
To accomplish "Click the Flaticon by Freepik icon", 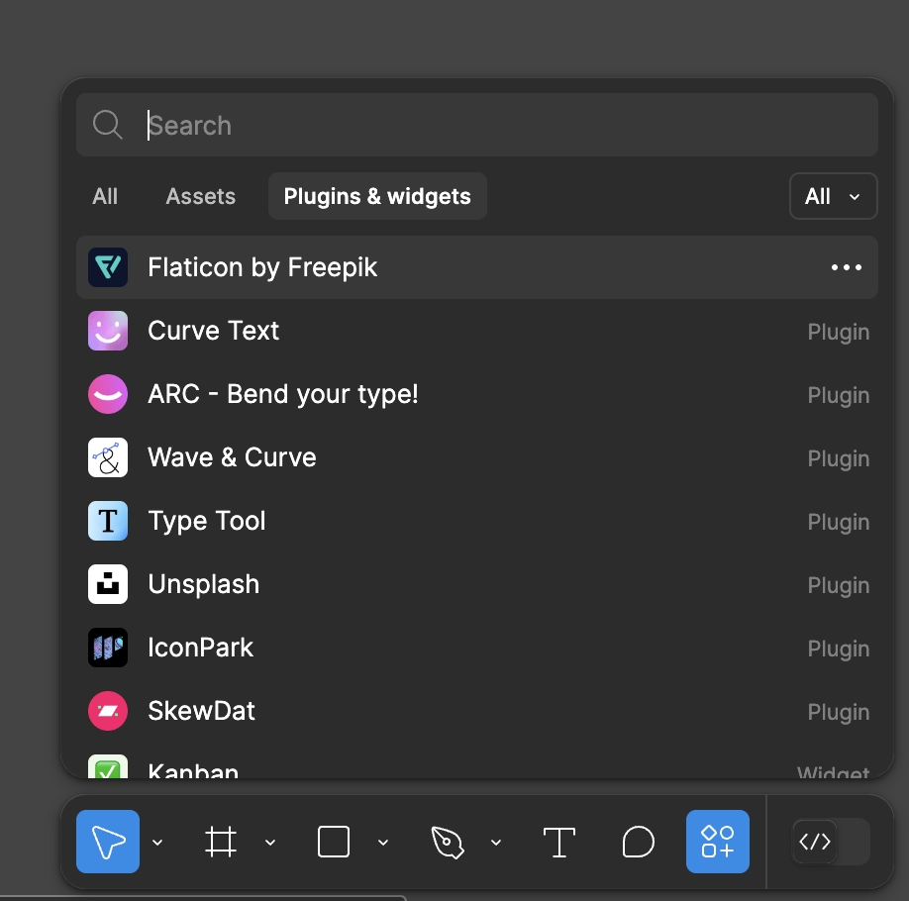I will coord(108,267).
